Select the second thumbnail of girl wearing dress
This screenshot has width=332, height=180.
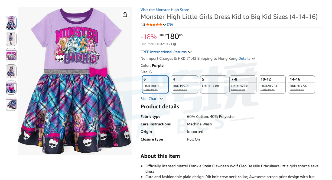pyautogui.click(x=11, y=39)
